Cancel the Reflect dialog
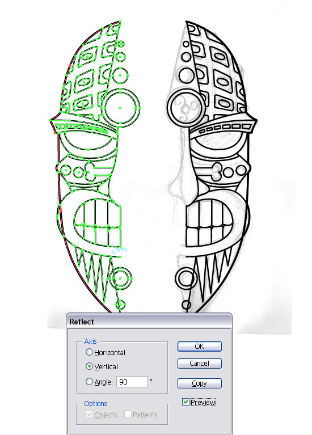312x435 pixels. tap(200, 364)
